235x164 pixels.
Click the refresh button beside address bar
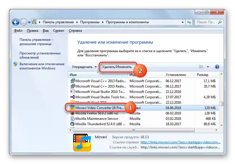189,22
